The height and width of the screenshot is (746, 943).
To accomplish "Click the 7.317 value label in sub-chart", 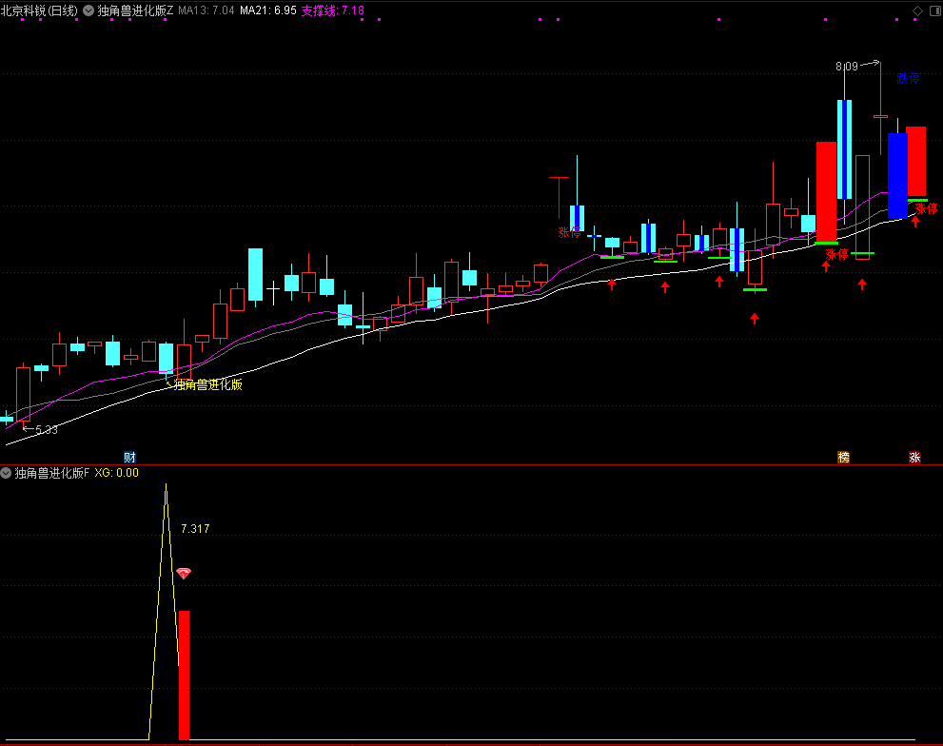I will (x=194, y=529).
